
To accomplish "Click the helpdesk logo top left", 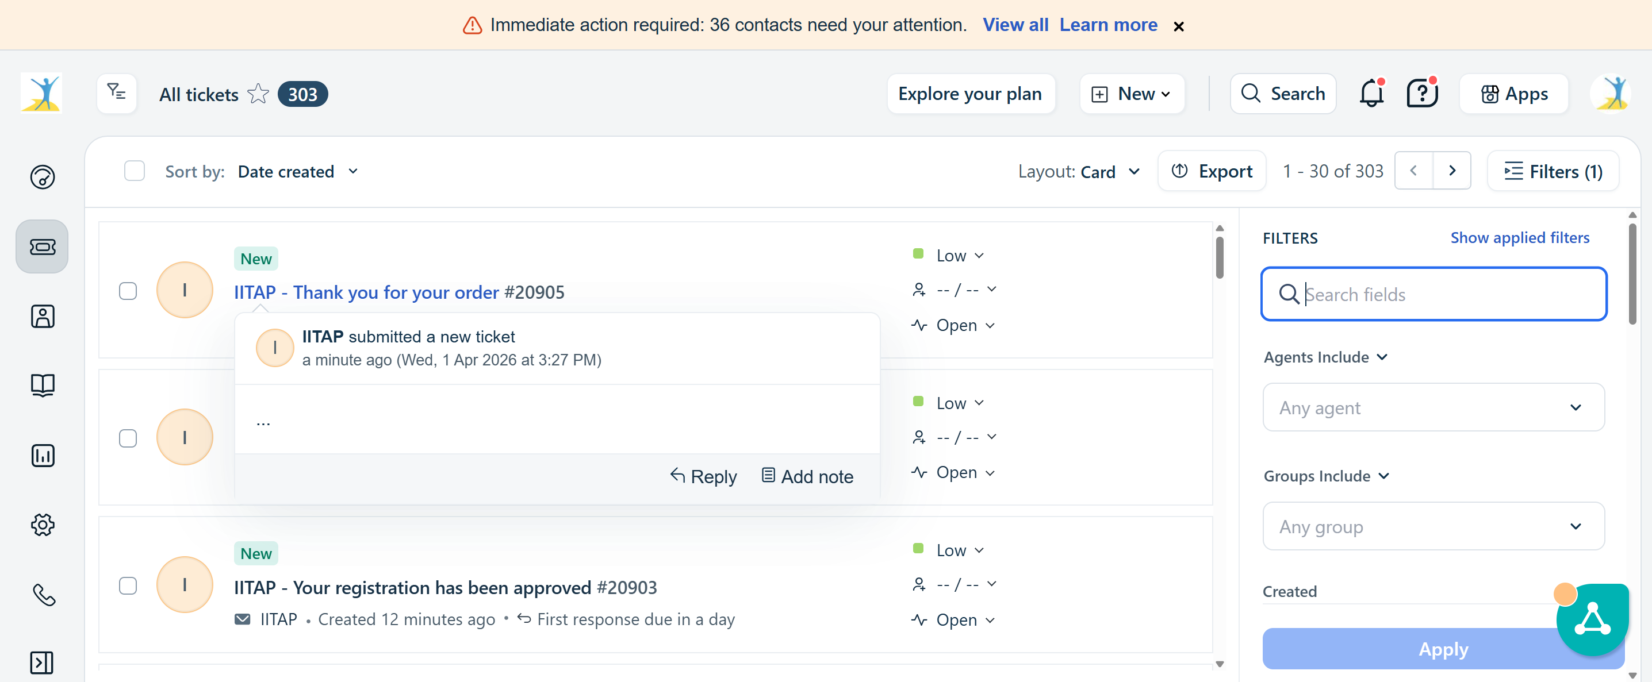I will coord(41,93).
